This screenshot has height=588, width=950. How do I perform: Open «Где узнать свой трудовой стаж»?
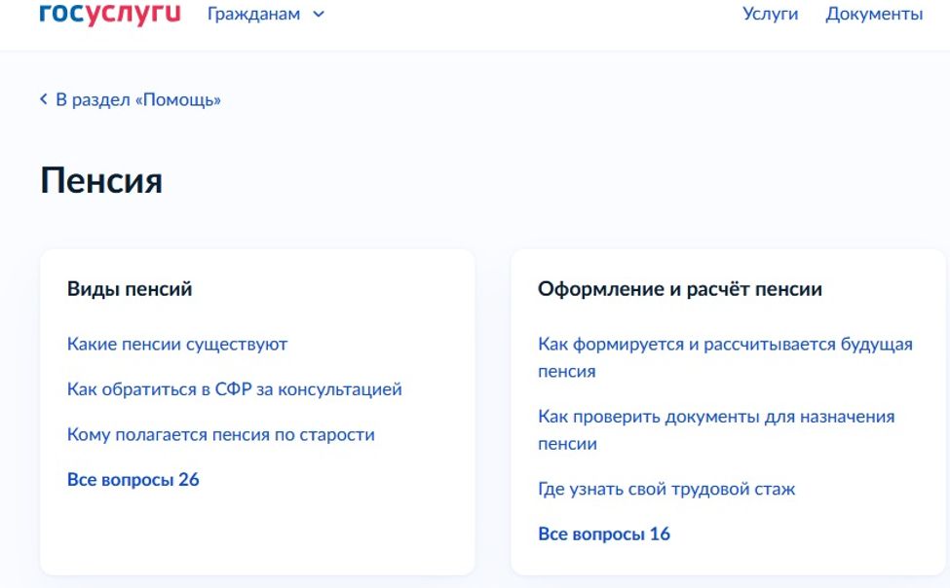[667, 489]
